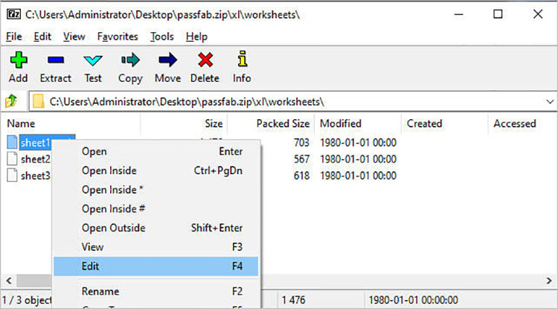Click the Move toolbar icon
Viewport: 558px width, 309px height.
point(167,60)
